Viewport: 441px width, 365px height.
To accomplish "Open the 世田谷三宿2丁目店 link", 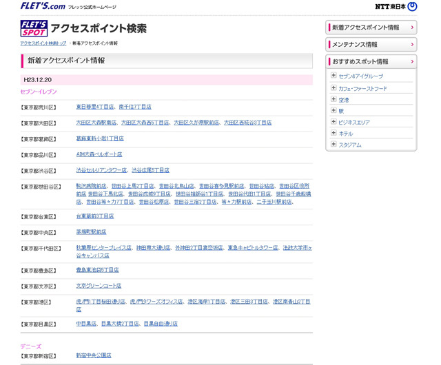I will pos(196,202).
